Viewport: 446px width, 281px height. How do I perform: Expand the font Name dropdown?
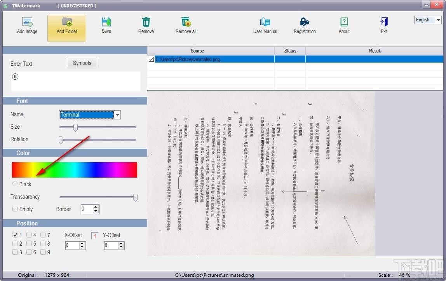117,115
